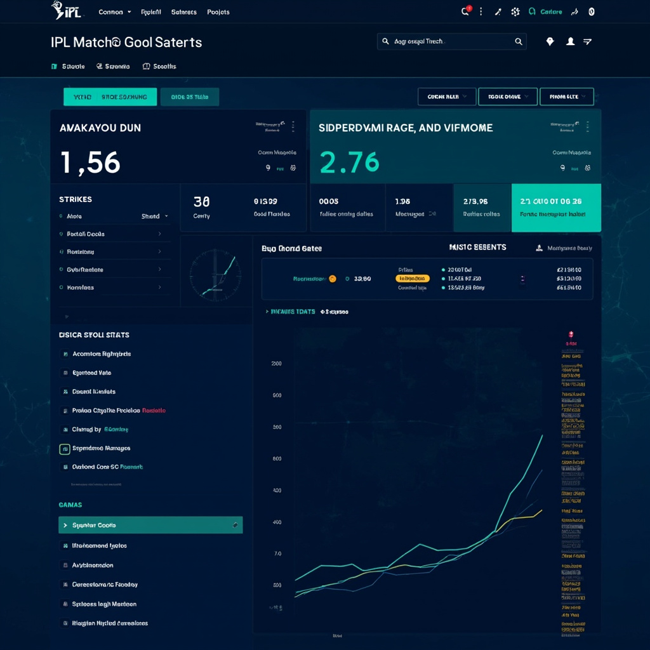Toggle the Proioa Cityathe Prolelos checkbox
The height and width of the screenshot is (650, 650).
tap(65, 411)
